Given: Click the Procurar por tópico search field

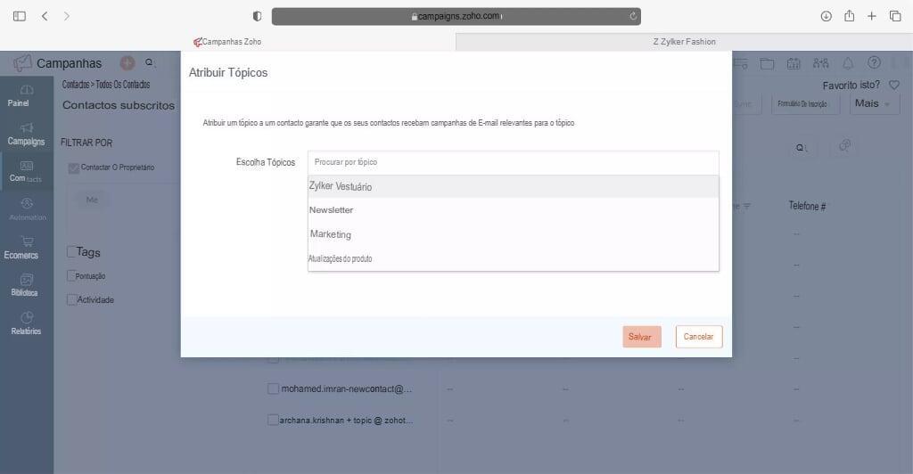Looking at the screenshot, I should coord(513,162).
